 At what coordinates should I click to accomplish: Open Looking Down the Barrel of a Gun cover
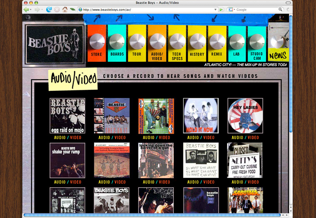(x=156, y=160)
